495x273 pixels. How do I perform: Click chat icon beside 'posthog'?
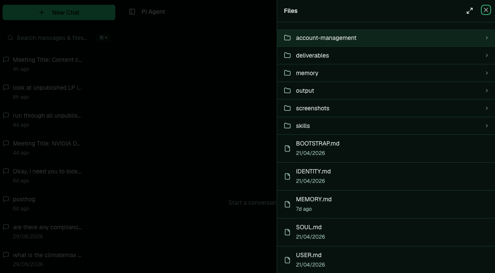(6, 199)
